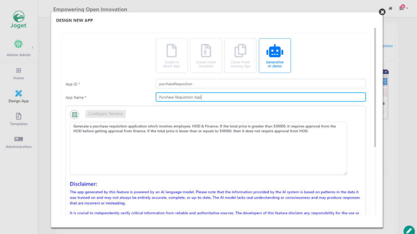Screen dimensions: 417x234
Task: Click the dialog vertical scrollbar
Action: 375,87
